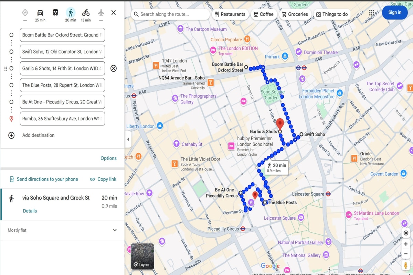This screenshot has height=275, width=413.
Task: Click the Add destination text
Action: click(39, 135)
